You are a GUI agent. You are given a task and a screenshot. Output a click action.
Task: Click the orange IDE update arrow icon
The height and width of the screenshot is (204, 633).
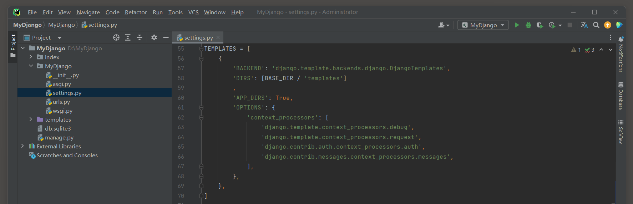coord(608,25)
